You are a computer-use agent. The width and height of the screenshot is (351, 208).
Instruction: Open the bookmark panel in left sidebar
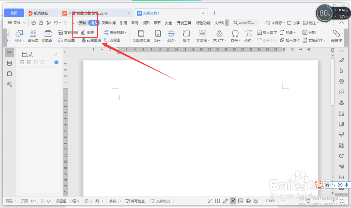(9, 74)
